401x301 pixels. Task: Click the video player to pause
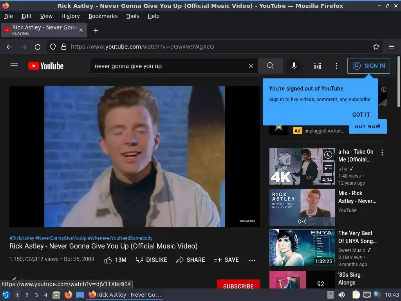135,157
